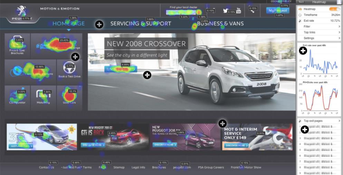The height and width of the screenshot is (175, 343).
Task: Click the Top exit pages icon
Action: coord(300,120)
